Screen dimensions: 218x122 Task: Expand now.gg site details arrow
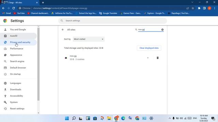(148, 58)
